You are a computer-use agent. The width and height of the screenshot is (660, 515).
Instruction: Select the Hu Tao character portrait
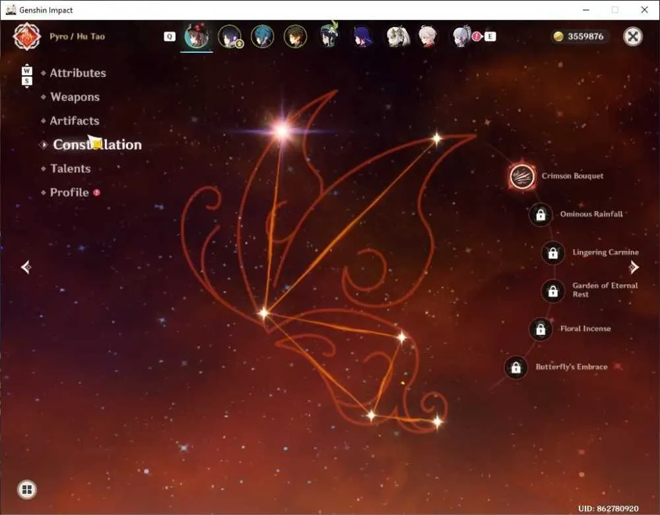197,36
